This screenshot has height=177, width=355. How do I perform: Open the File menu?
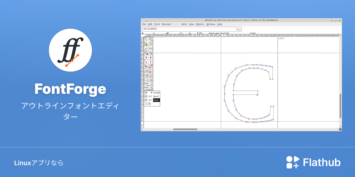click(x=144, y=24)
